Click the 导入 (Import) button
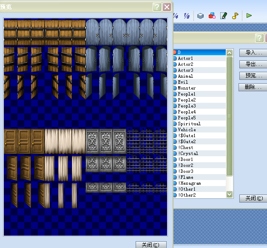 253,53
